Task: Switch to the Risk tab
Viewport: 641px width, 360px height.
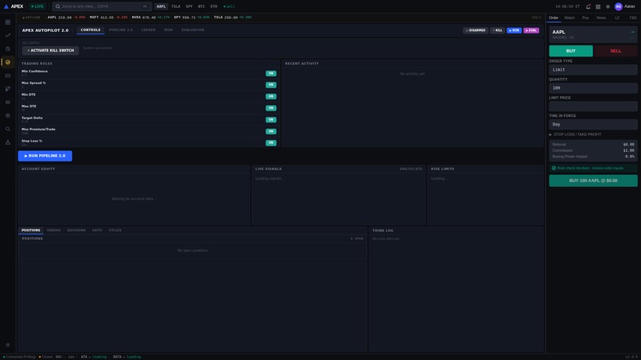Action: tap(169, 30)
